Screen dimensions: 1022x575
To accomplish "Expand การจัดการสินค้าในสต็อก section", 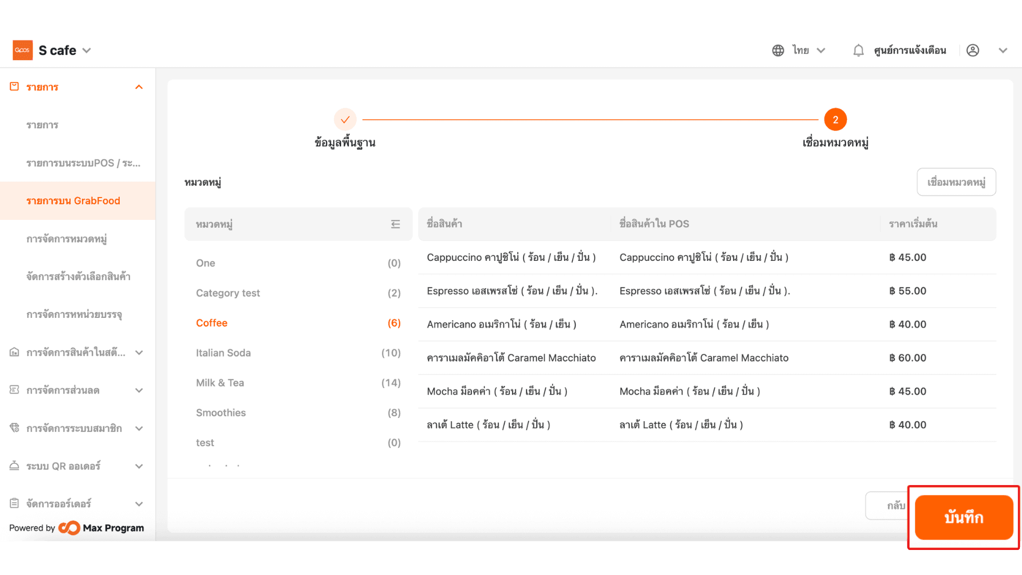I will tap(139, 352).
